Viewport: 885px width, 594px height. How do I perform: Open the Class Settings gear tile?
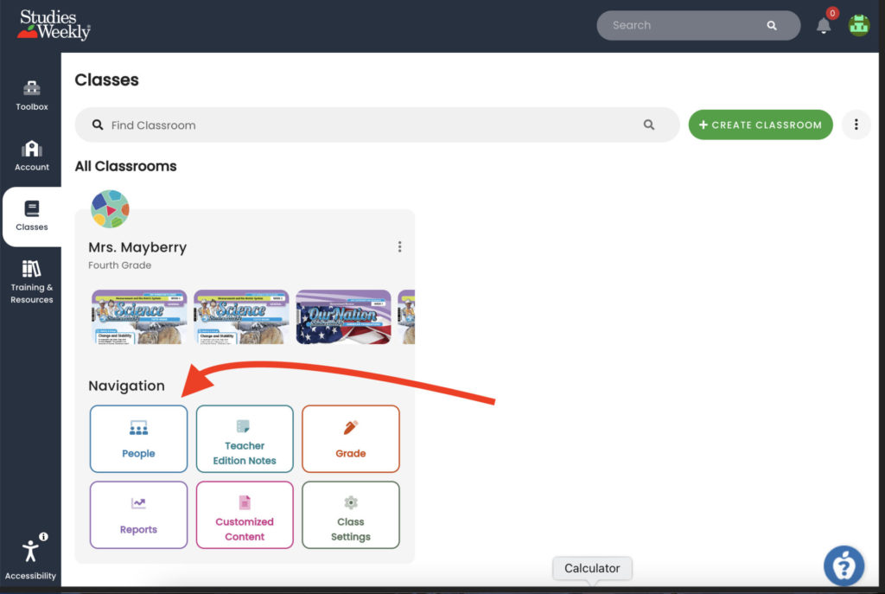(x=350, y=515)
